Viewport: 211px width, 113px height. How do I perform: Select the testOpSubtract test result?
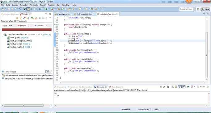[x=20, y=47]
